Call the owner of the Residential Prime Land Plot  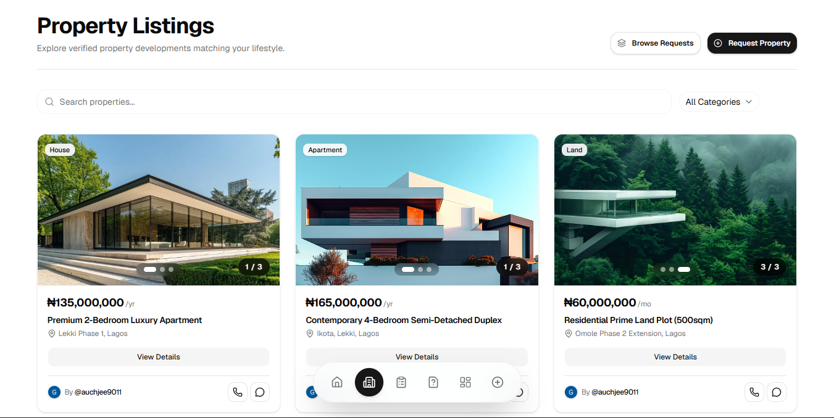click(x=754, y=392)
